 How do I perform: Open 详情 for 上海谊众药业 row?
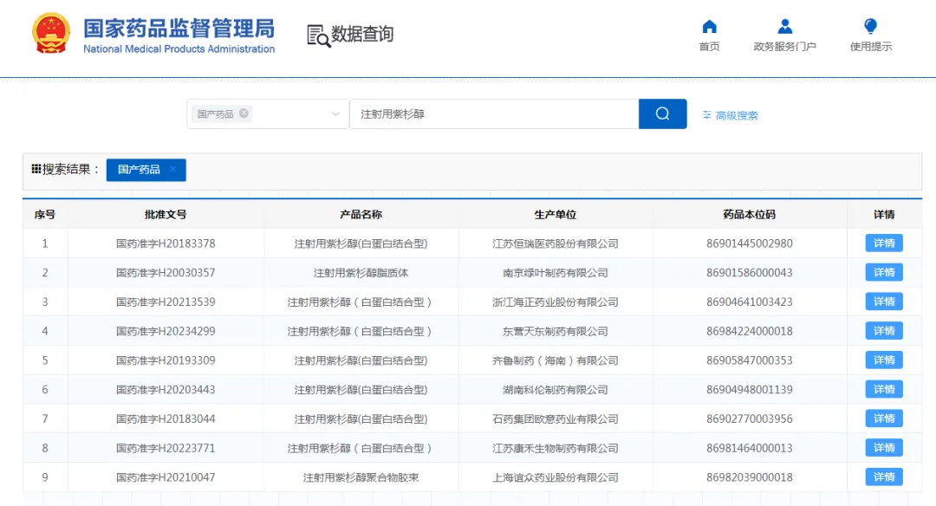click(x=883, y=477)
